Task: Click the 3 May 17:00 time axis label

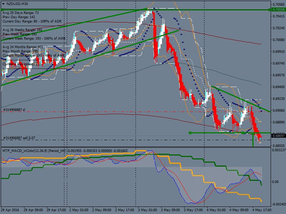Action: click(x=193, y=210)
